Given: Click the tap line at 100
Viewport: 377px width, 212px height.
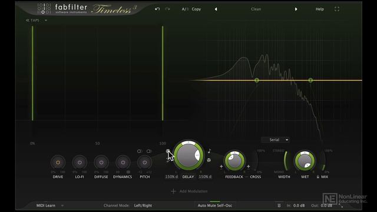Looking at the screenshot, I should click(163, 73).
